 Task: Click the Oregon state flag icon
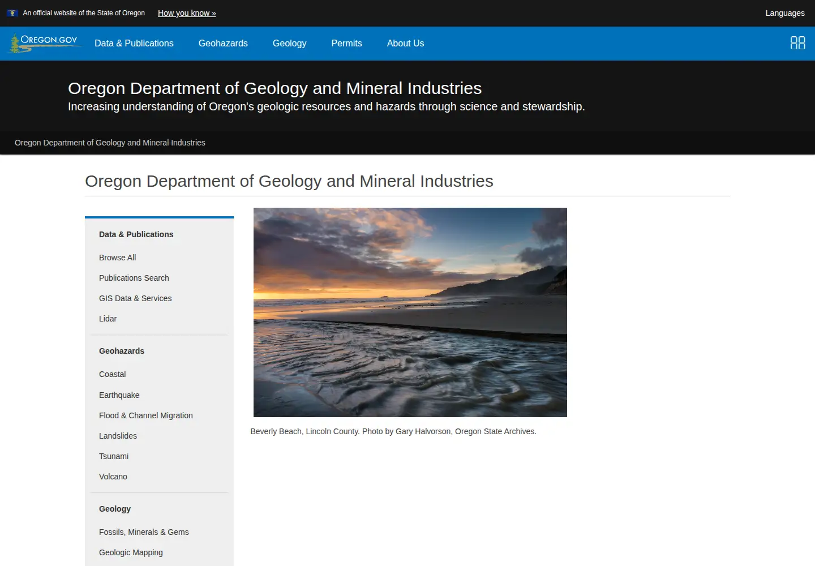click(12, 13)
